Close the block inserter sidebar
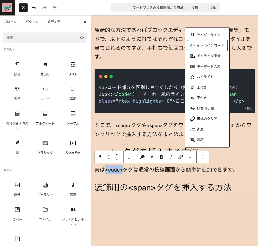 [85, 22]
